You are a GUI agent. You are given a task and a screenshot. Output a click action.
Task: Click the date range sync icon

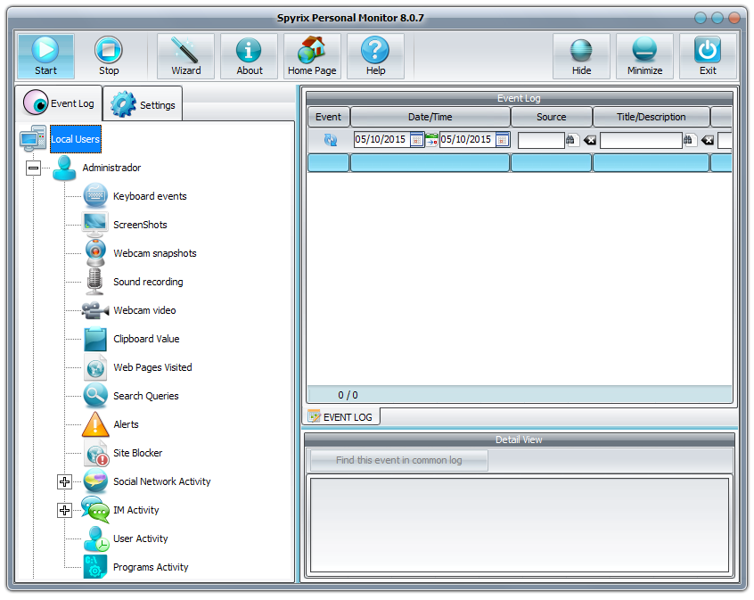[431, 140]
